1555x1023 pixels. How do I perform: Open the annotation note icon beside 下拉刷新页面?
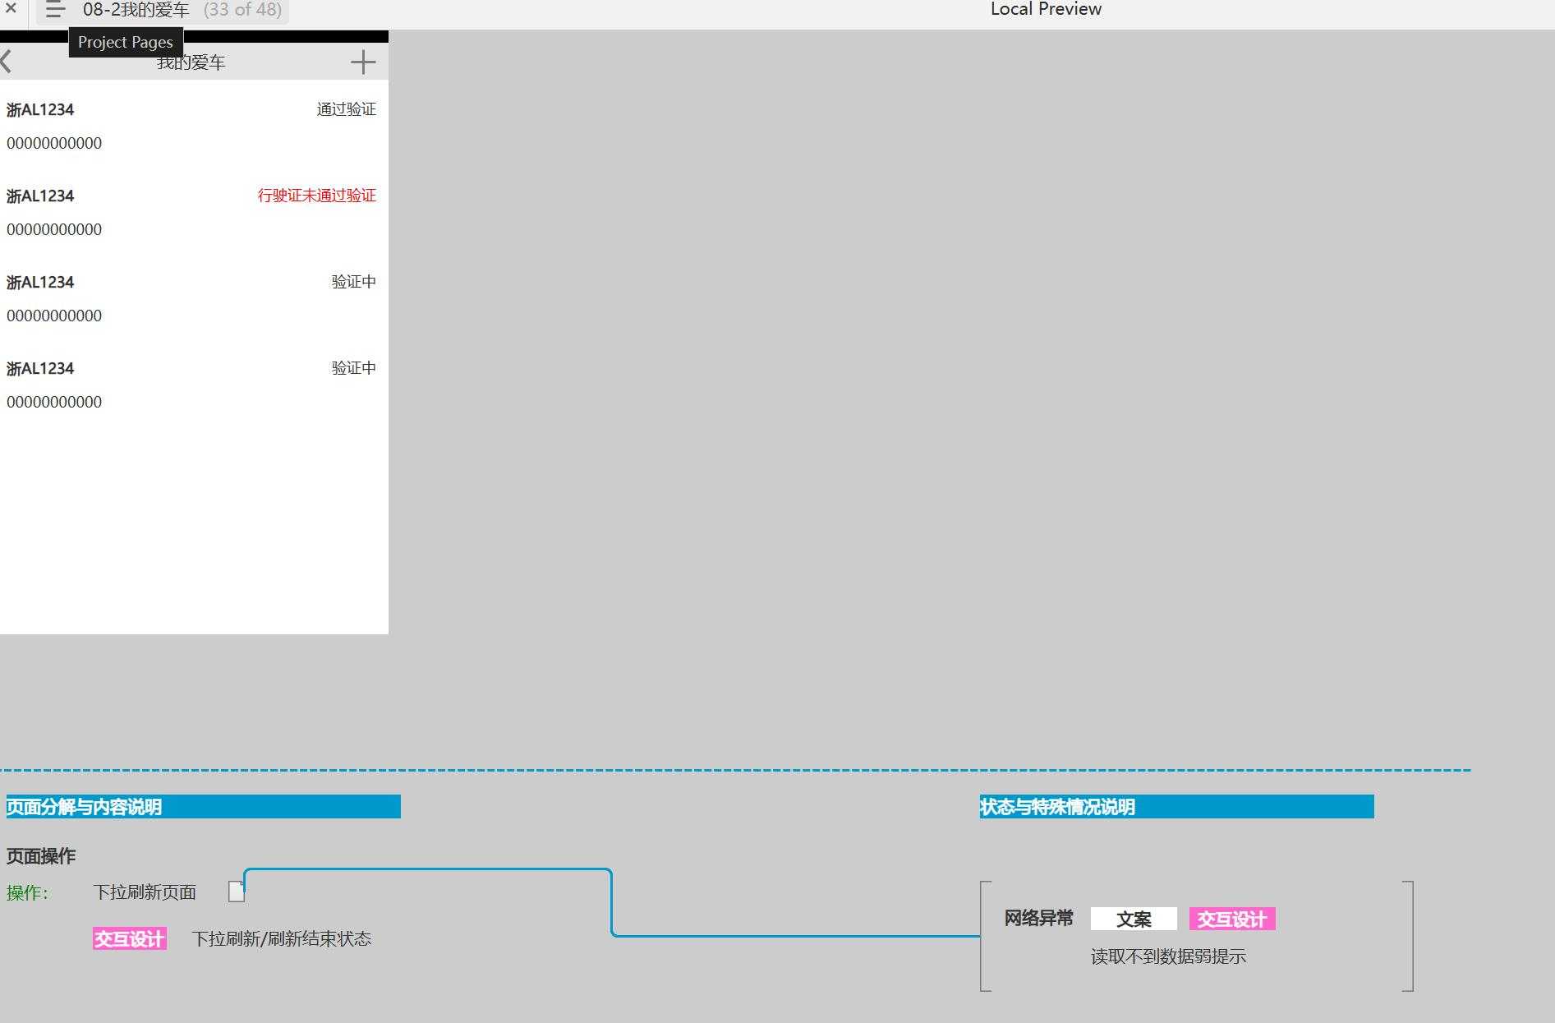[237, 891]
